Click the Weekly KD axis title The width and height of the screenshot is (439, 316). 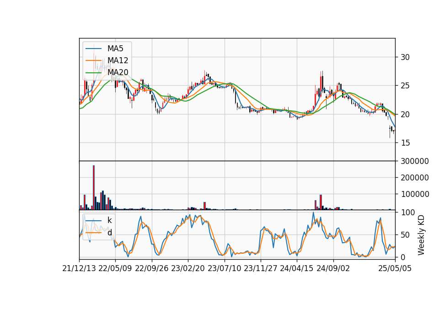[x=421, y=235]
